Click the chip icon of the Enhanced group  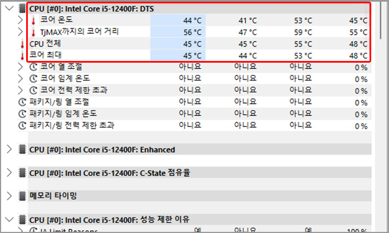click(x=22, y=149)
